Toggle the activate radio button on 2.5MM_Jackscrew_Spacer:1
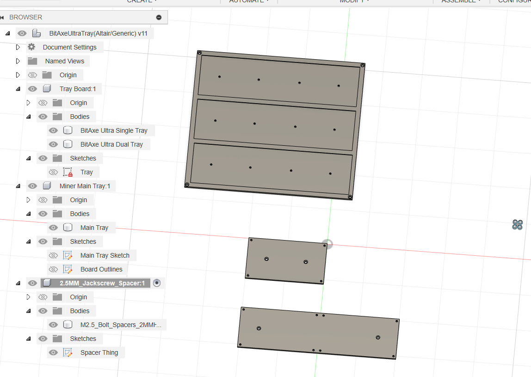 click(x=157, y=283)
